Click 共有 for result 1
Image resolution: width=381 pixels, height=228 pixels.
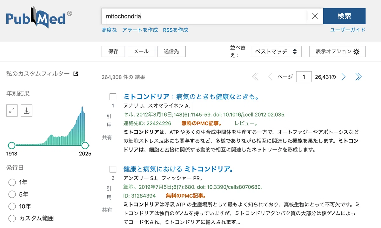pyautogui.click(x=107, y=137)
